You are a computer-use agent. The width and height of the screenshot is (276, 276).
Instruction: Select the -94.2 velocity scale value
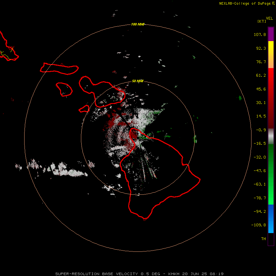(x=260, y=211)
